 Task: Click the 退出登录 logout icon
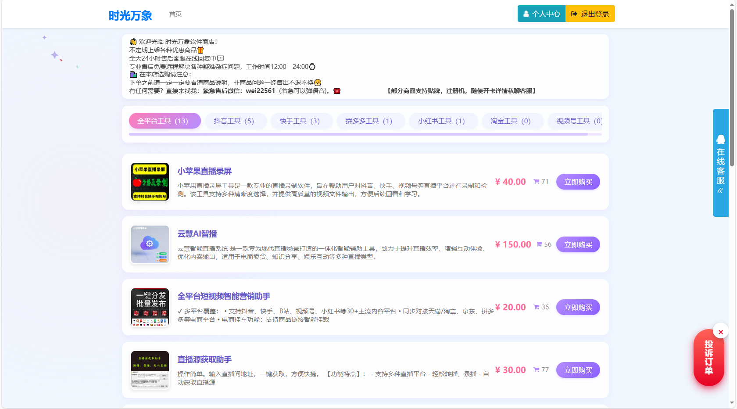575,14
